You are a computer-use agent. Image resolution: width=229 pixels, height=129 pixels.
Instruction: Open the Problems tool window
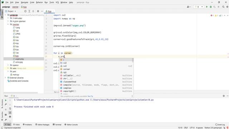[x=27, y=125]
